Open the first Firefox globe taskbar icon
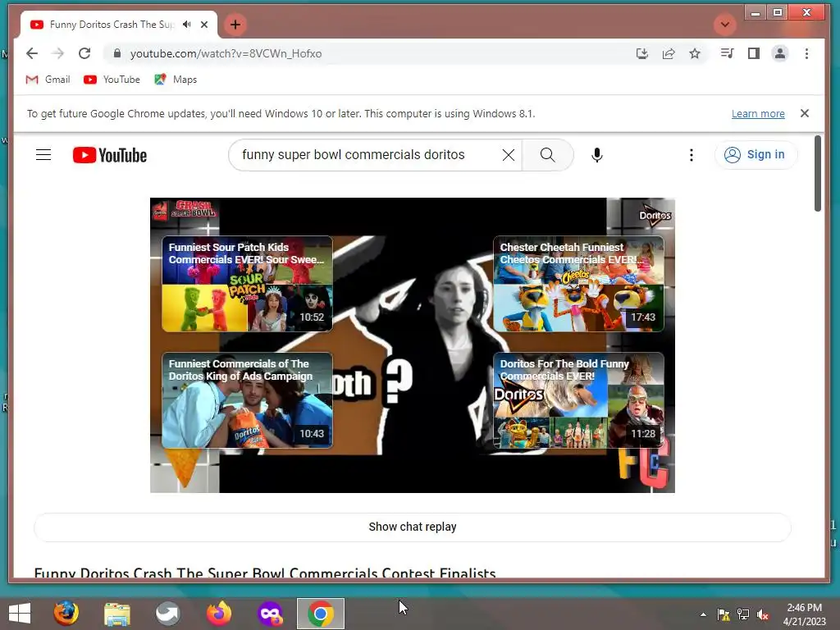 [x=66, y=614]
